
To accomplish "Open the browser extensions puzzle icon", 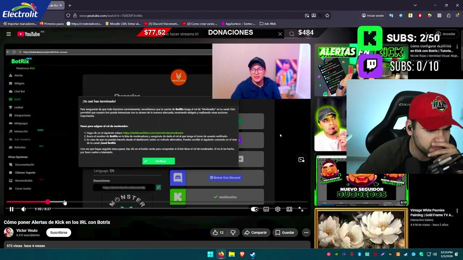I will (x=449, y=16).
